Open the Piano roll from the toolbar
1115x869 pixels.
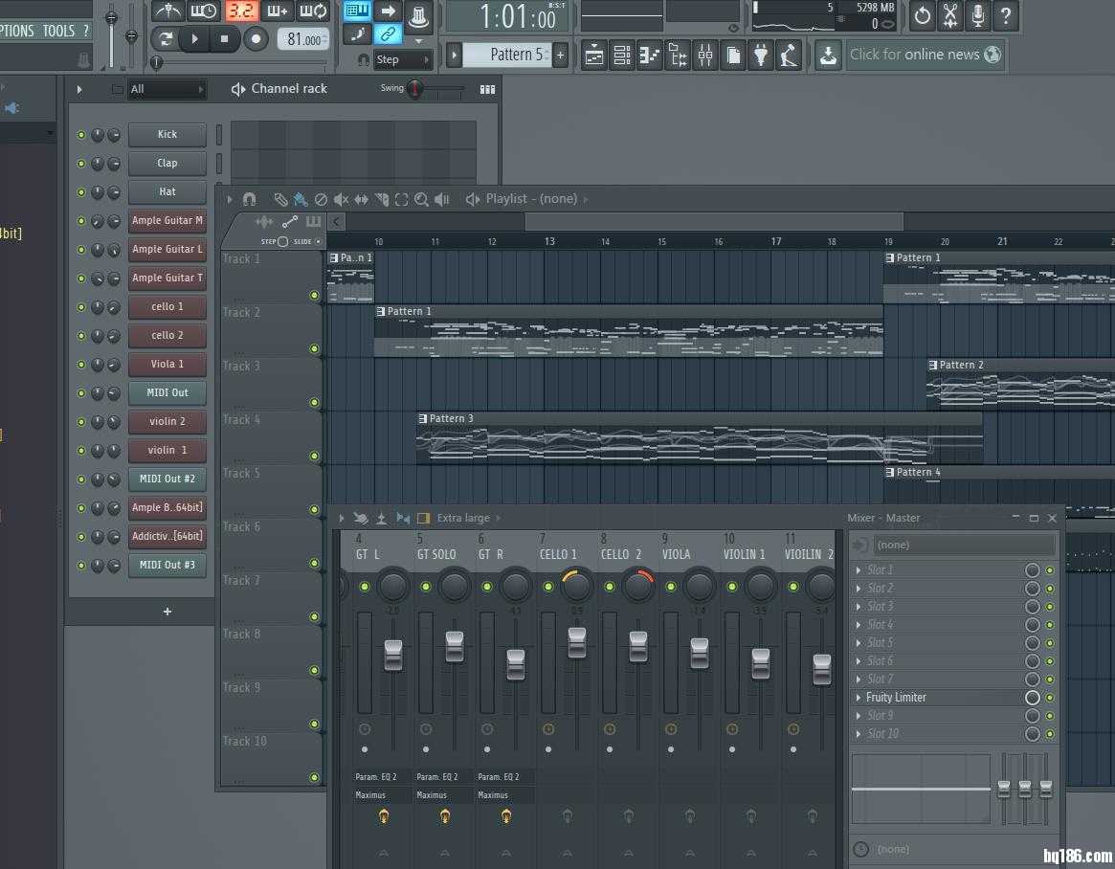650,56
